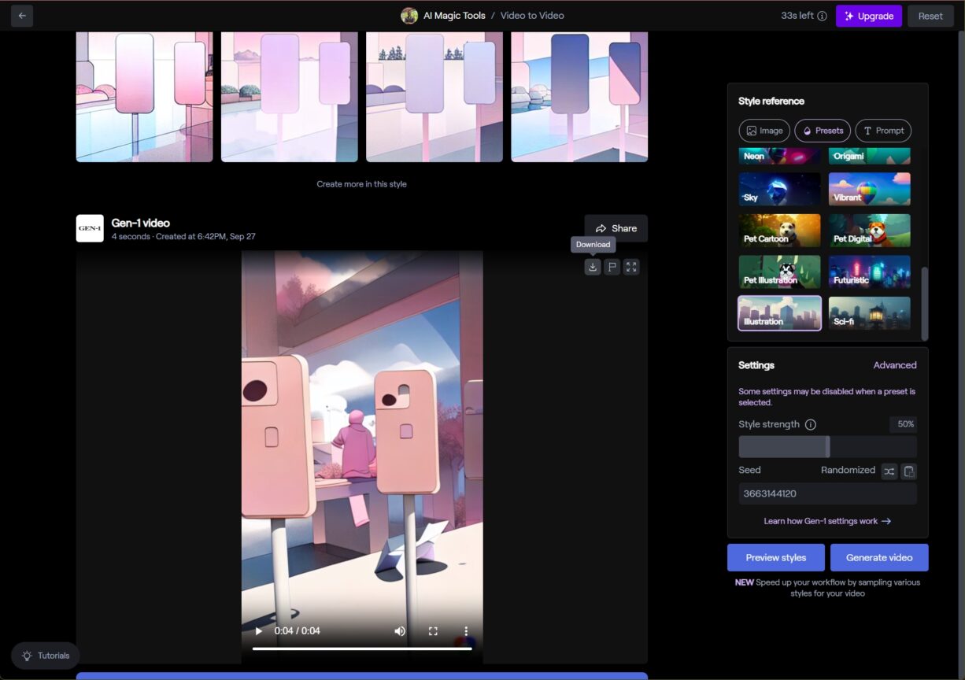Share the Gen-1 video
This screenshot has height=680, width=965.
tap(616, 228)
